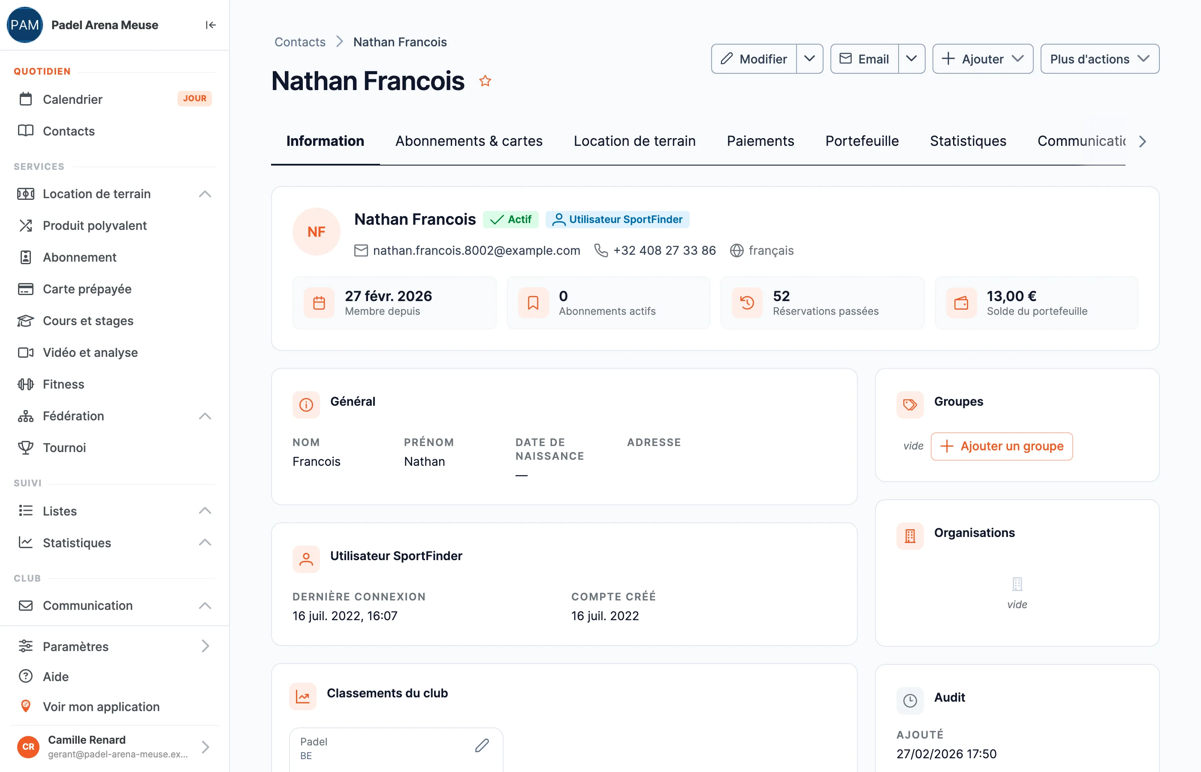Switch to Location de terrain tab
This screenshot has height=772, width=1201.
[634, 142]
